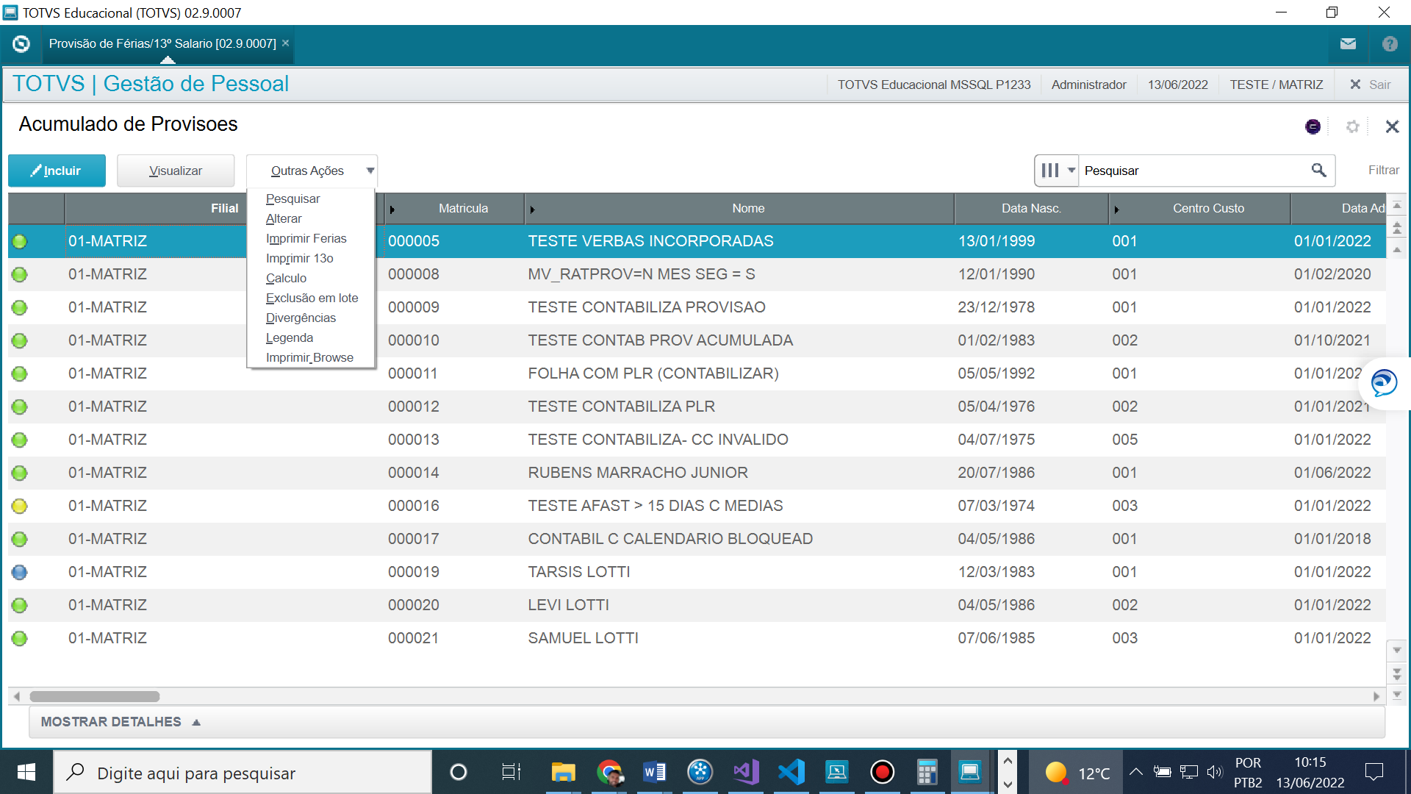
Task: Select row FOLHA COM PLR (CONTABILIZAR)
Action: pos(697,373)
